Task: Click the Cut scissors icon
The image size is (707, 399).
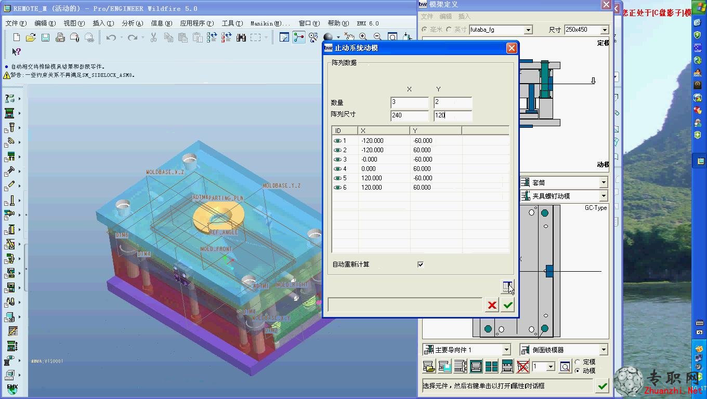Action: [x=153, y=37]
